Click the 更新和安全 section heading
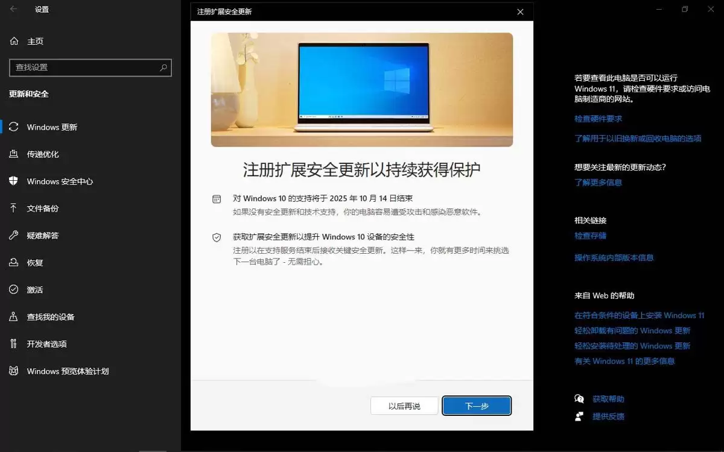The width and height of the screenshot is (724, 452). coord(29,94)
